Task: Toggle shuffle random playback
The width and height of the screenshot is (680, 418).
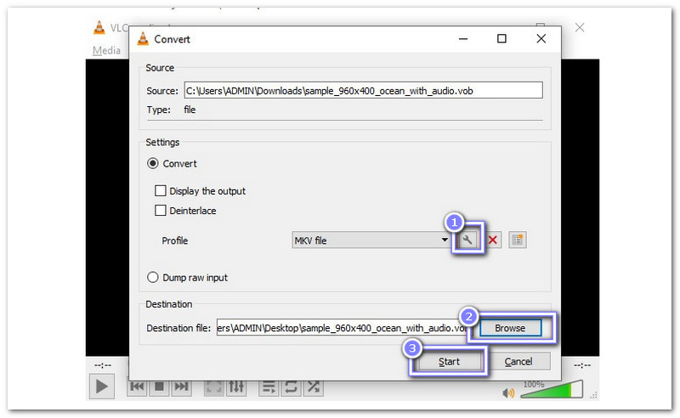Action: coord(313,387)
